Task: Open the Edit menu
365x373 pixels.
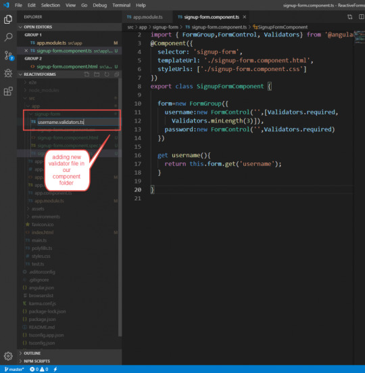Action: click(x=31, y=5)
